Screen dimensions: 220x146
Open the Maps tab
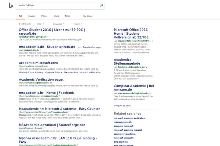pos(56,16)
